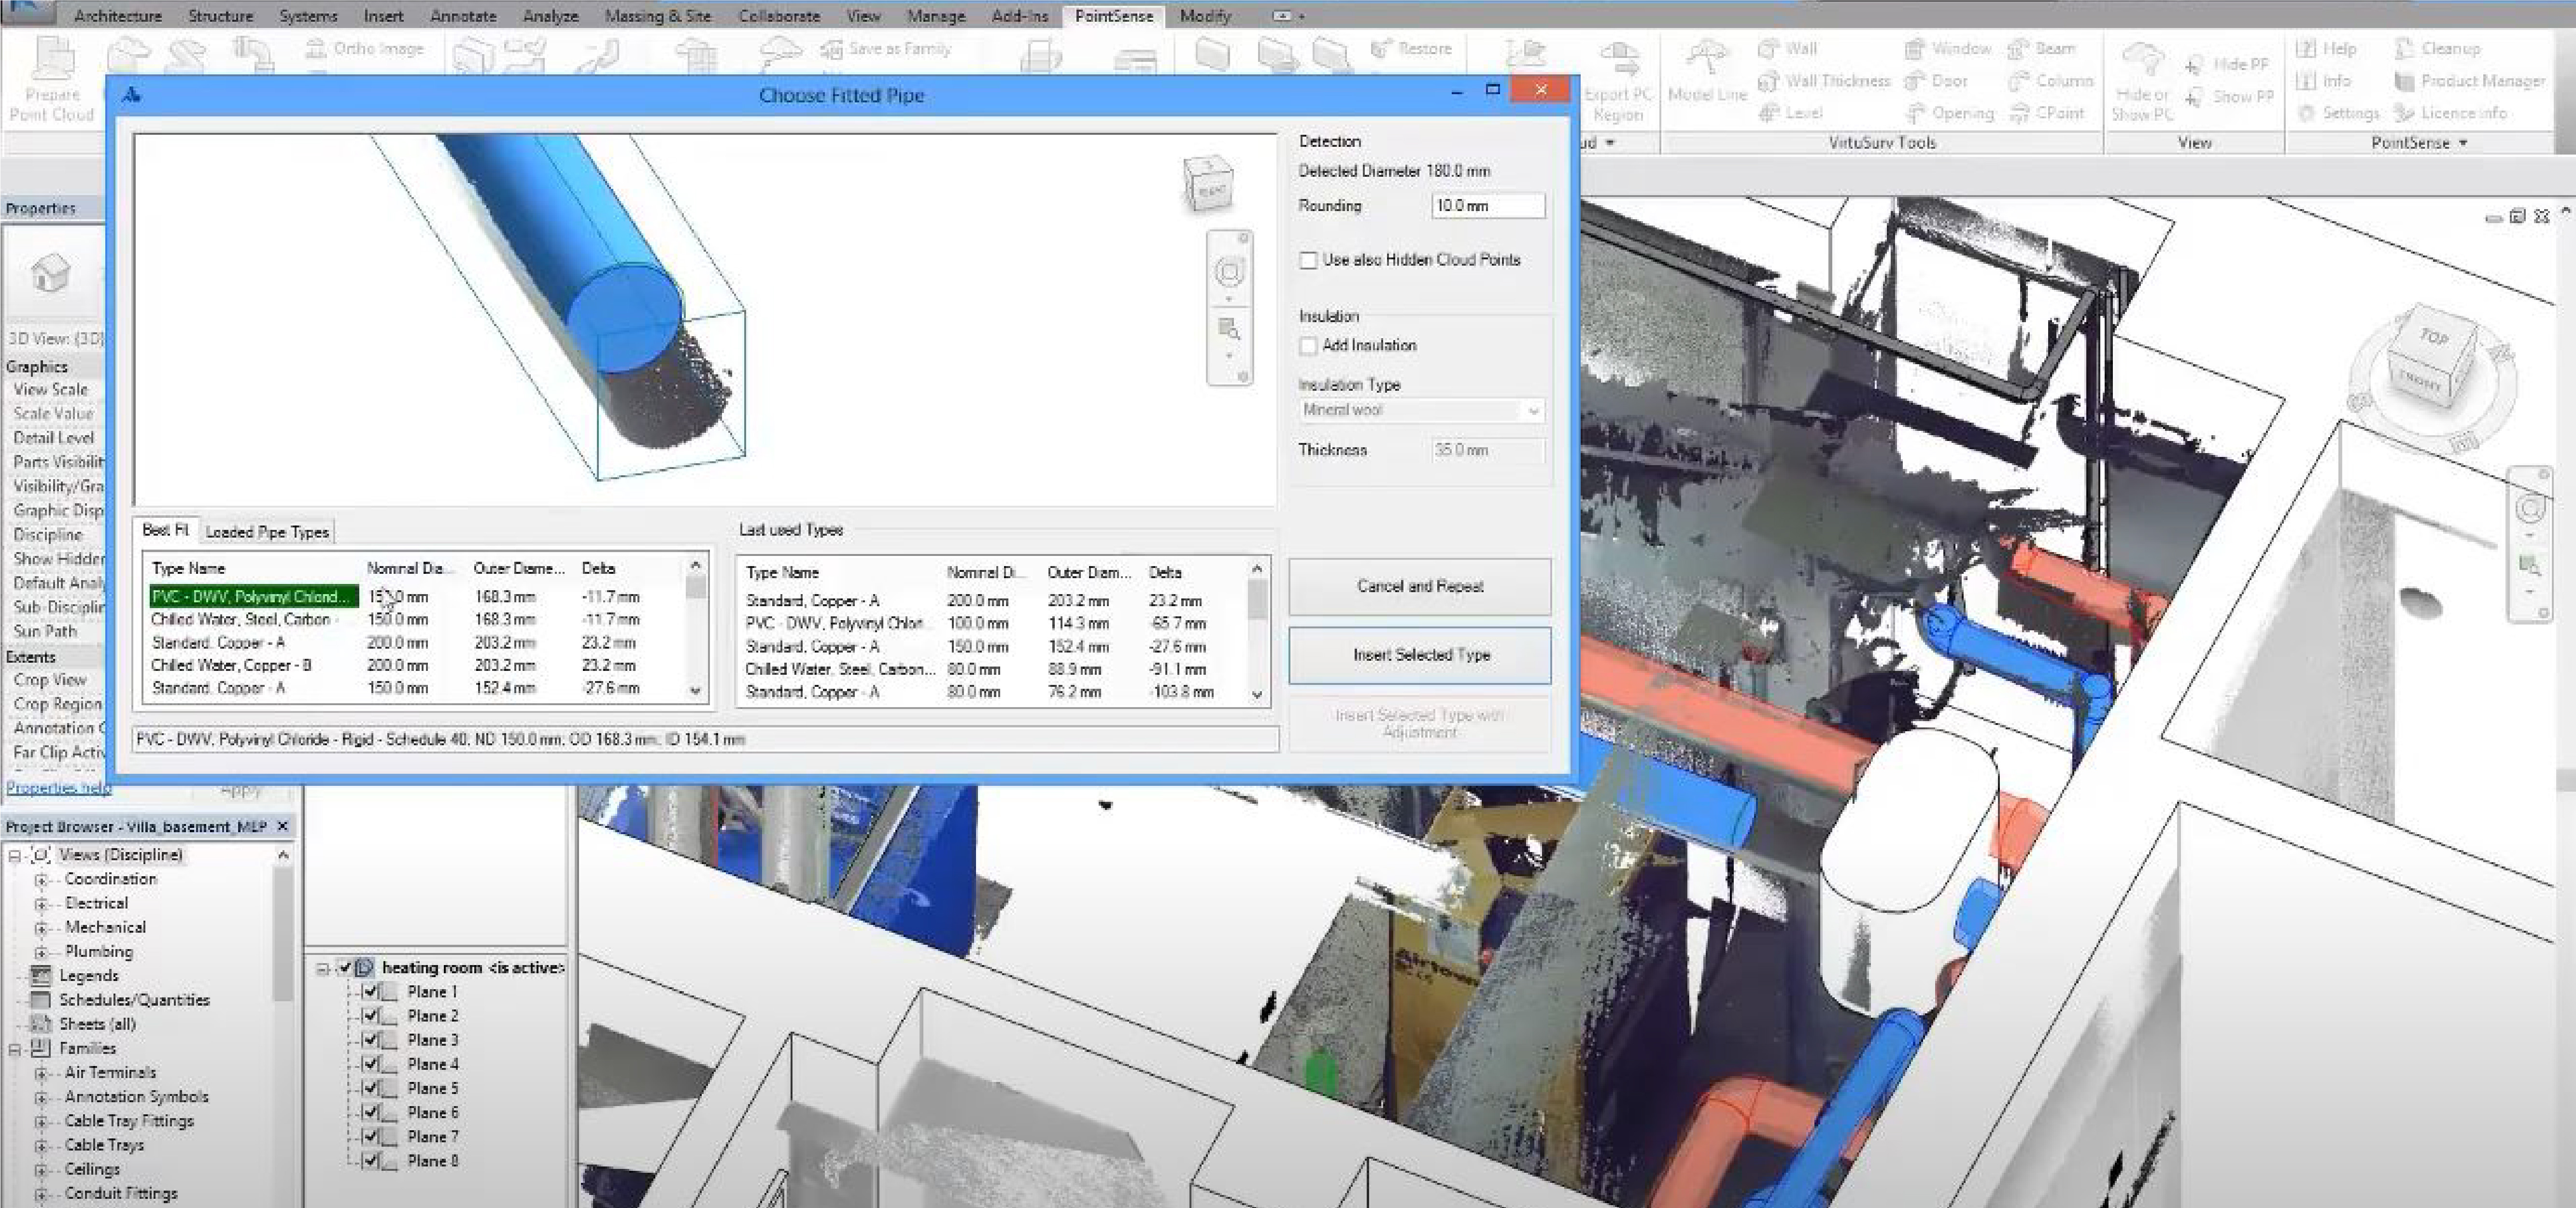Close the Project Browser panel
Image resolution: width=2576 pixels, height=1208 pixels.
tap(282, 826)
